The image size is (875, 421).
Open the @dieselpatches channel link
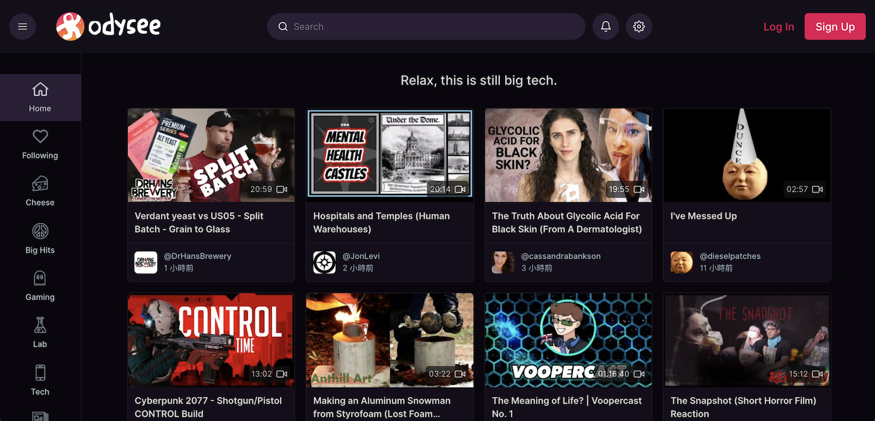pyautogui.click(x=730, y=256)
